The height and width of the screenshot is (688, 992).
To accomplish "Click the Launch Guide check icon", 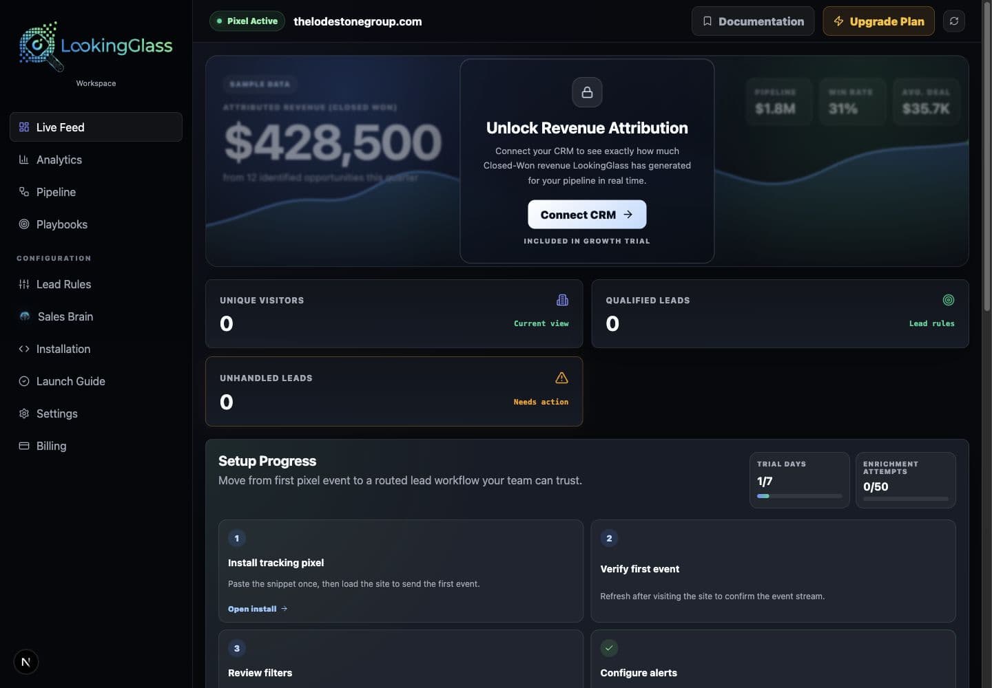I will click(24, 381).
